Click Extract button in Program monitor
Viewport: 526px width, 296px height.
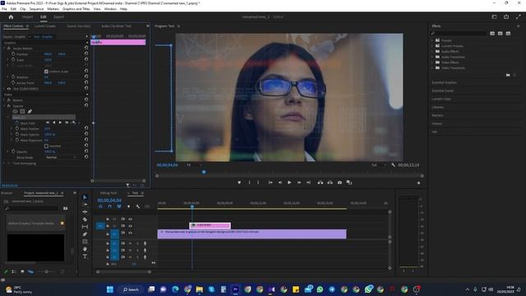330,183
